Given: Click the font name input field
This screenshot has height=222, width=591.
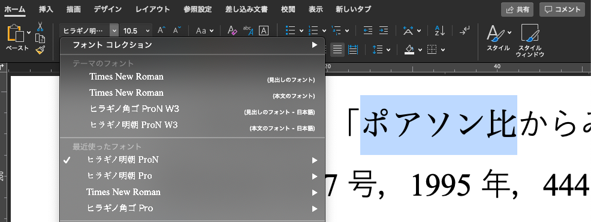Looking at the screenshot, I should 85,31.
